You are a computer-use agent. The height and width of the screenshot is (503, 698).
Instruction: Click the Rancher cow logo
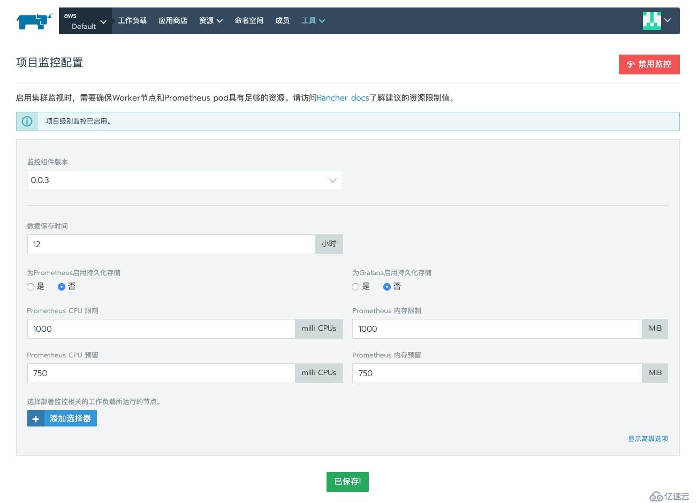coord(35,21)
